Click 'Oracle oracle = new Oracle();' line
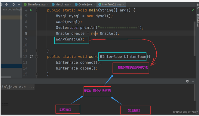Screen dimensions: 199x116 pos(88,33)
